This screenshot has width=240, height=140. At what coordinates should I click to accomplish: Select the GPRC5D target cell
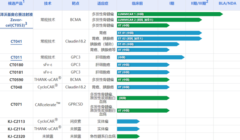click(x=75, y=104)
